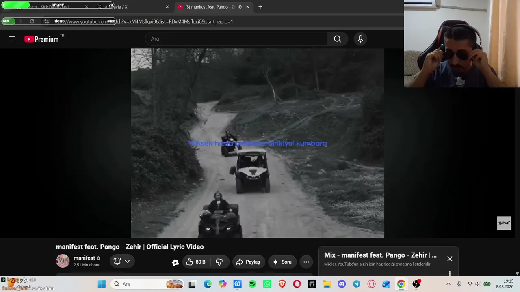Mute the YouTube tab audio icon

pos(240,7)
